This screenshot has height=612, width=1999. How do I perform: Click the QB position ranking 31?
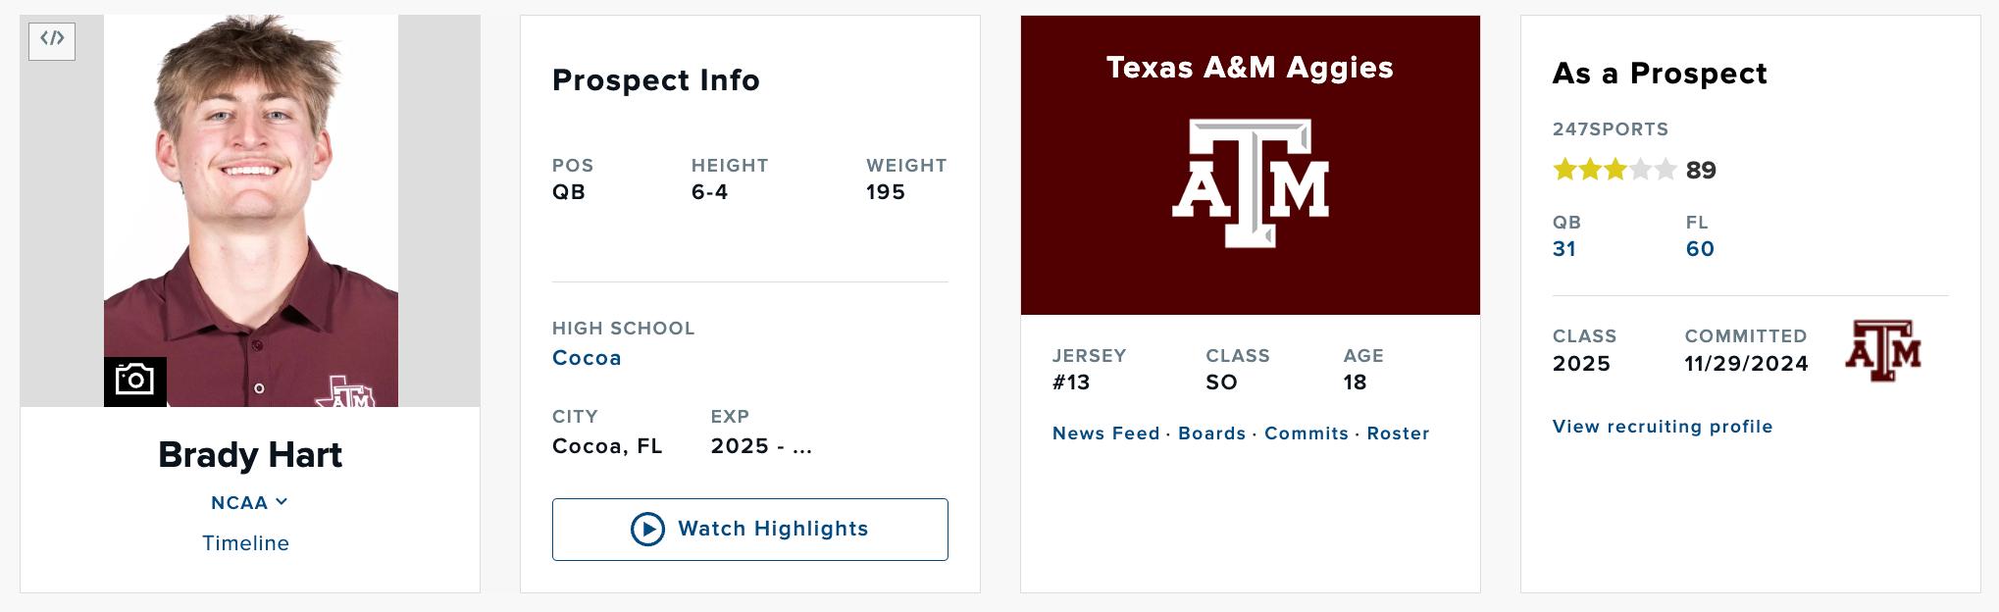pyautogui.click(x=1564, y=249)
